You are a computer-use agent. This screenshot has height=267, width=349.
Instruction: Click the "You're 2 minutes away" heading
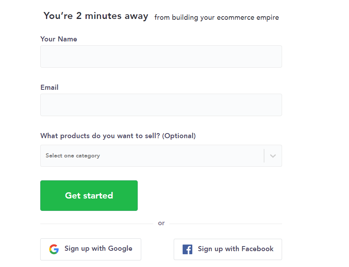click(x=96, y=16)
